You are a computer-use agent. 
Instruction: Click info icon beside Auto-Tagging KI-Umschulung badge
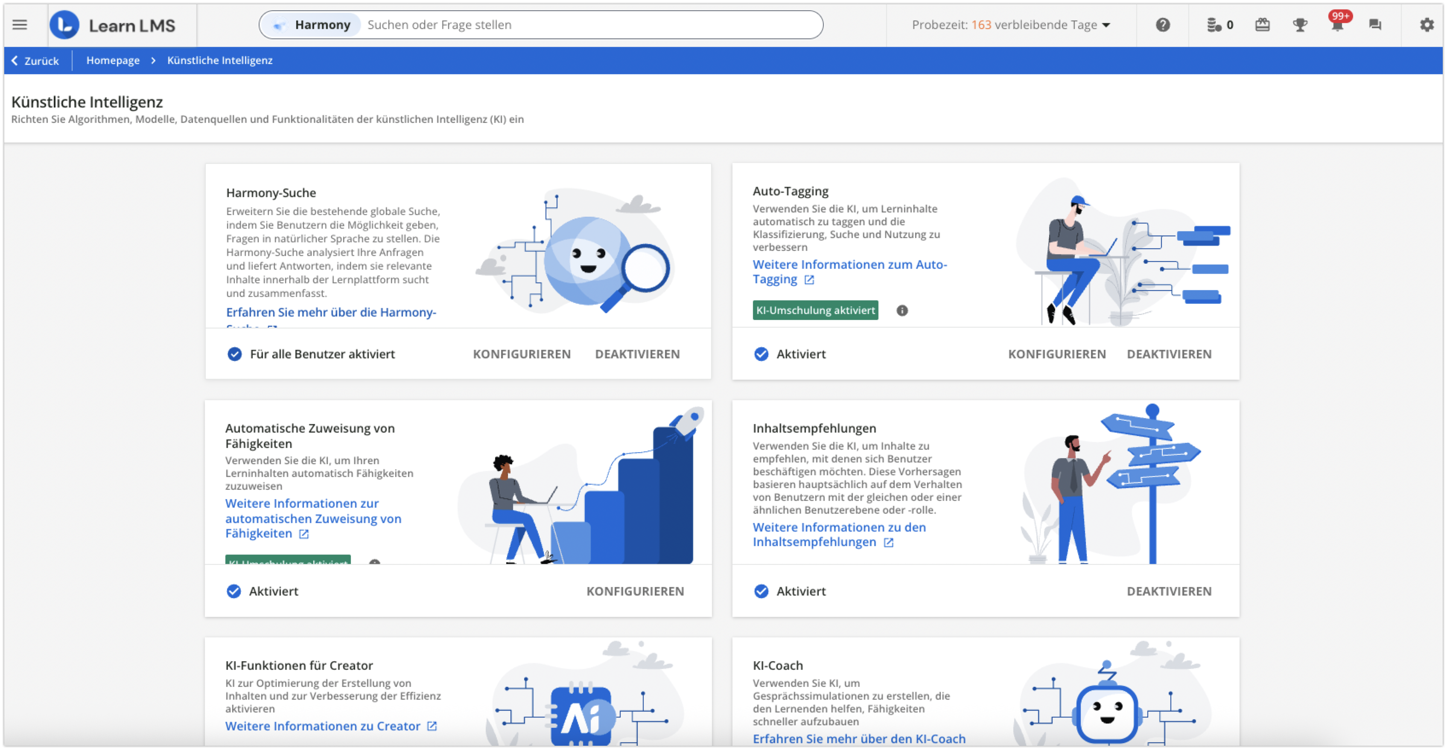[901, 311]
